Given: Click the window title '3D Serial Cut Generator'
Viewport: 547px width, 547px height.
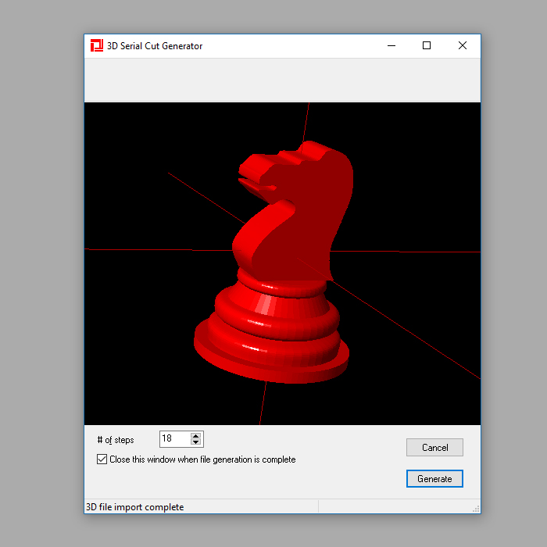Looking at the screenshot, I should coord(155,46).
